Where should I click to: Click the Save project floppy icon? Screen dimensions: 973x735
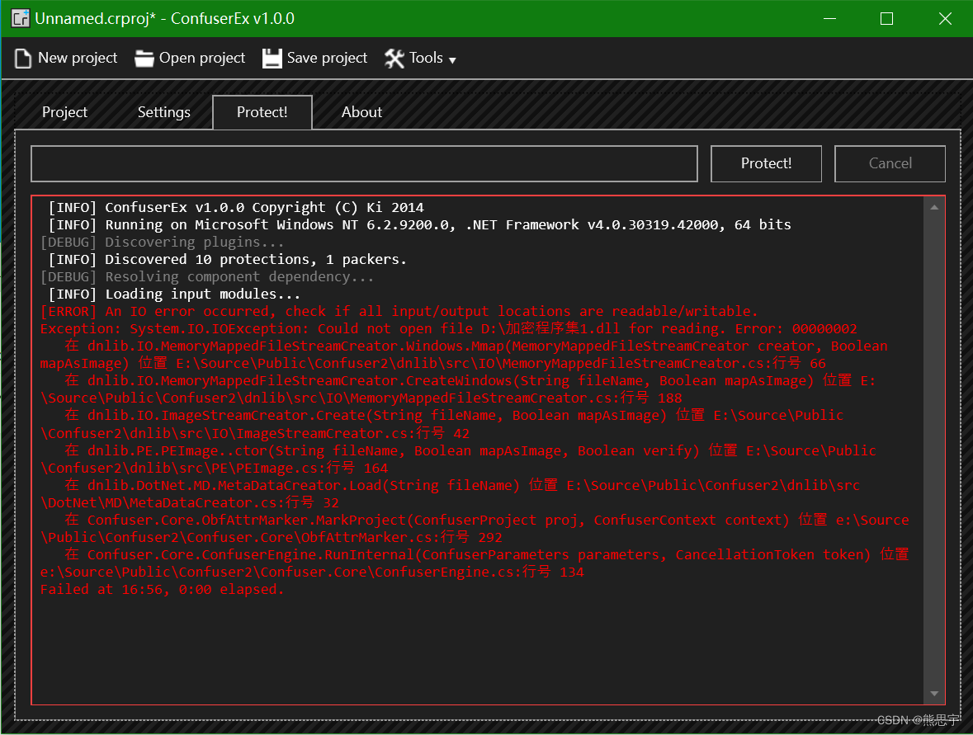click(x=272, y=59)
